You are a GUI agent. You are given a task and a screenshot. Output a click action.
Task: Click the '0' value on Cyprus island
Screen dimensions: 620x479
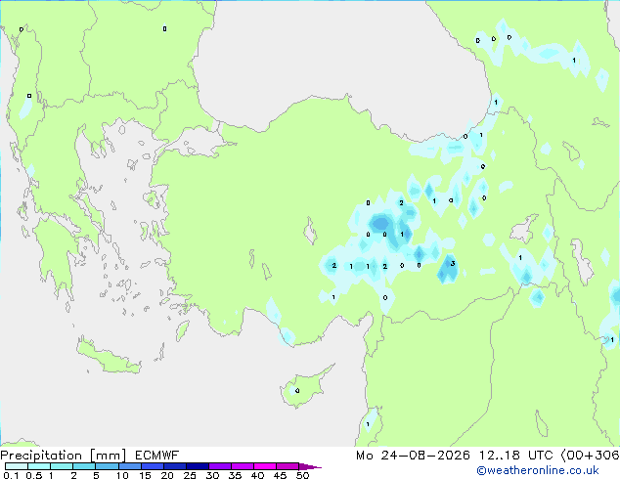(x=297, y=390)
